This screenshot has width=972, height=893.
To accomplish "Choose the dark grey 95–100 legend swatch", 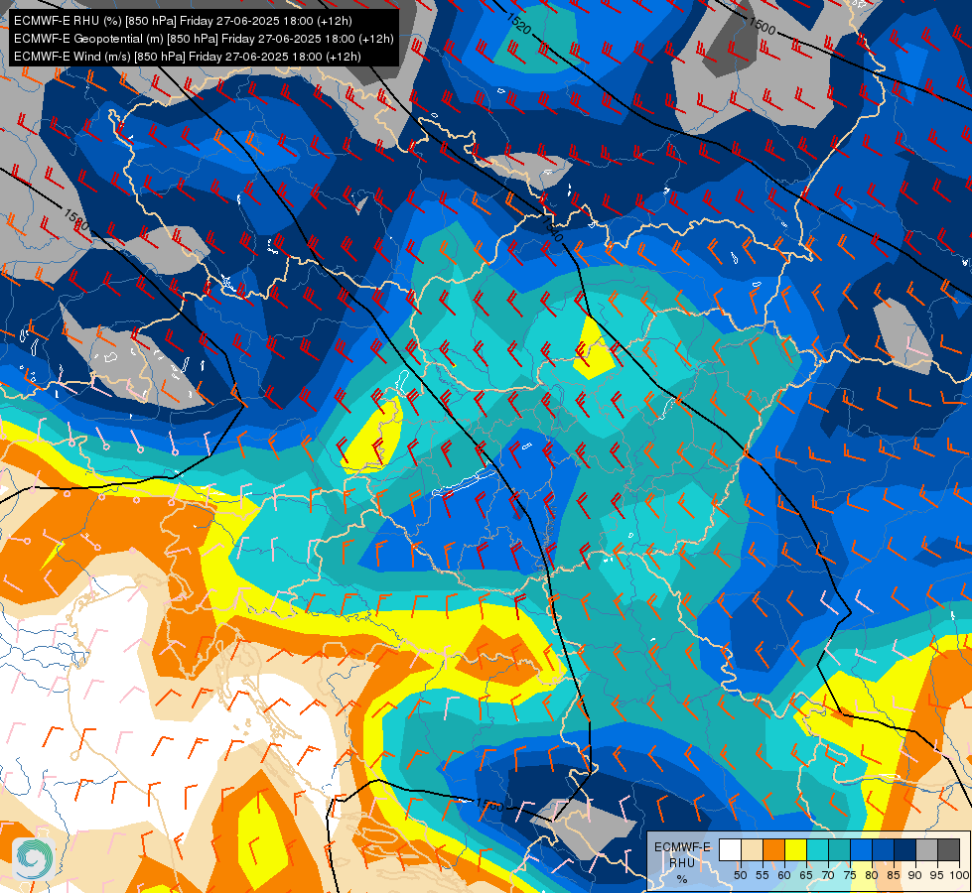I will 948,849.
